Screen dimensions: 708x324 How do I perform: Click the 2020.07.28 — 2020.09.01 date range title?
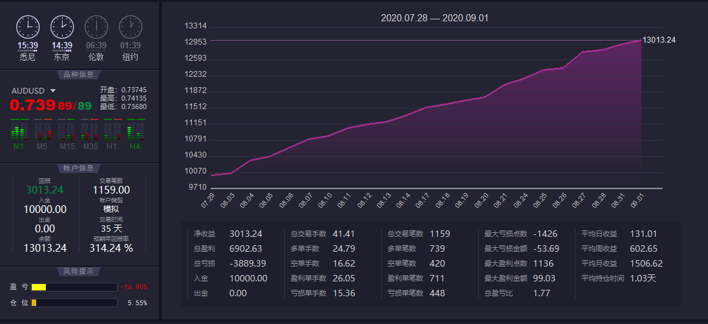[434, 18]
